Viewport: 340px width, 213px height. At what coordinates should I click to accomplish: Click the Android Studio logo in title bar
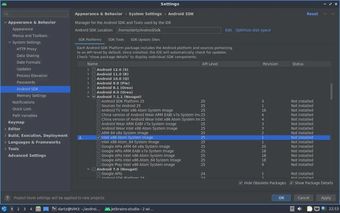[4, 4]
